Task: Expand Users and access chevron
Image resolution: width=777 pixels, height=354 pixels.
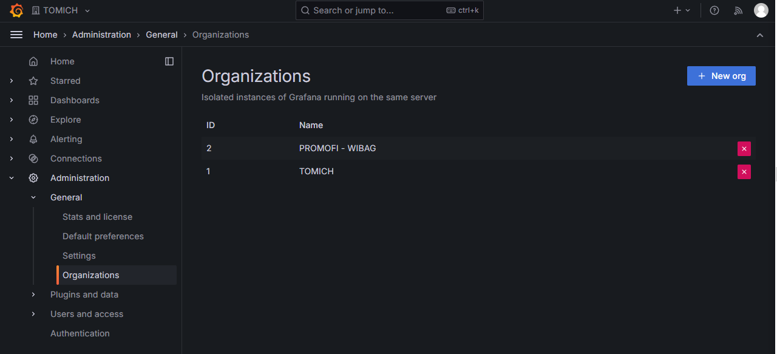Action: click(x=33, y=314)
